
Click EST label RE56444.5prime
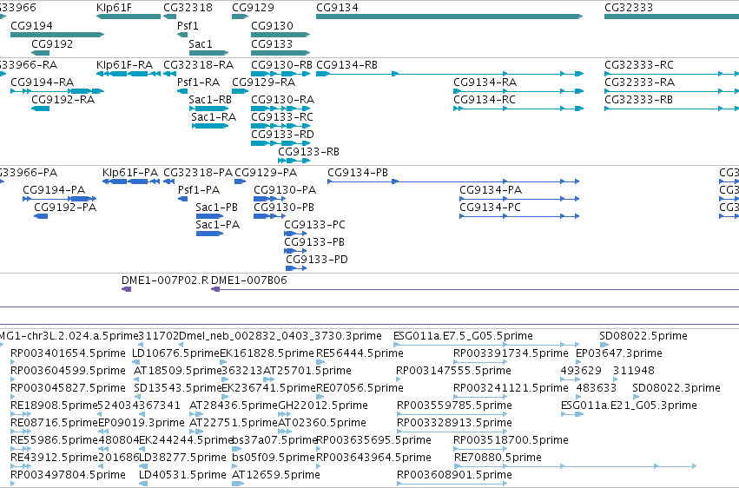(360, 353)
